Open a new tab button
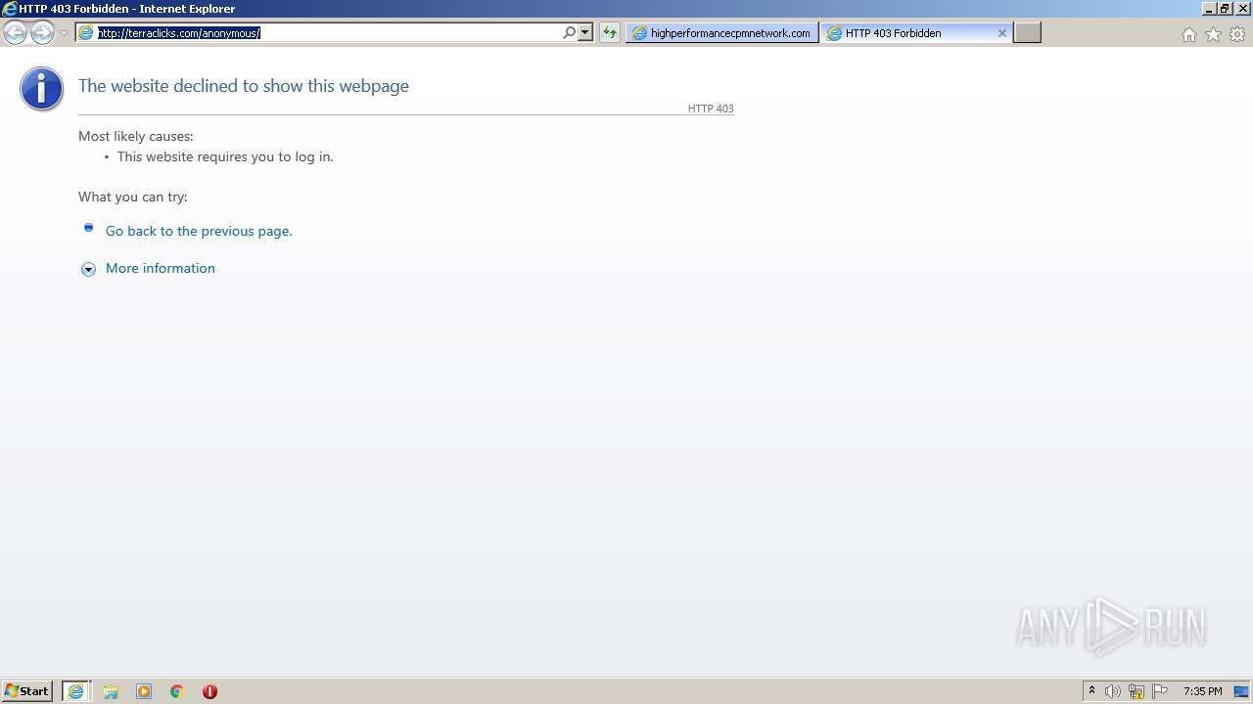This screenshot has height=704, width=1253. coord(1027,33)
